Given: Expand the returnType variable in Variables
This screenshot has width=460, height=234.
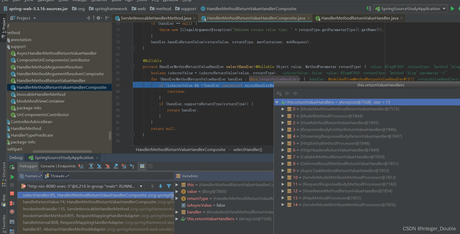Looking at the screenshot, I should [177, 198].
